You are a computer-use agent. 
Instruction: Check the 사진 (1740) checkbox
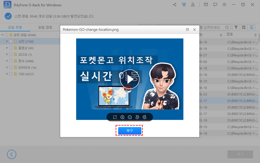11,41
